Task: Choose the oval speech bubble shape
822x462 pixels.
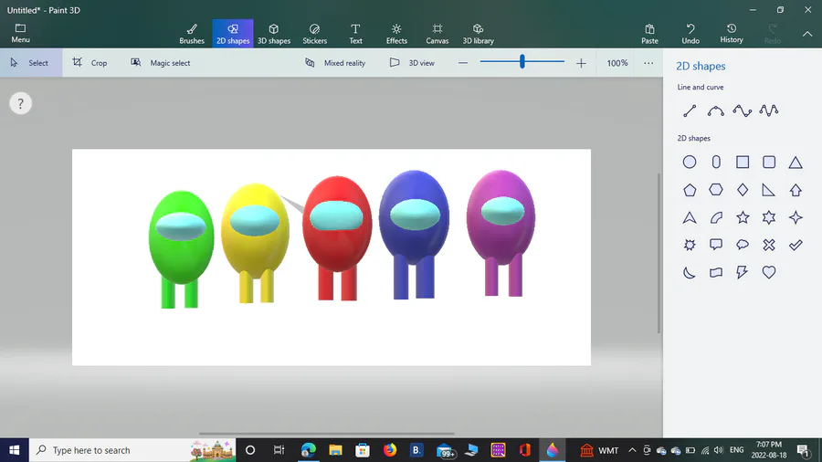Action: (x=743, y=245)
